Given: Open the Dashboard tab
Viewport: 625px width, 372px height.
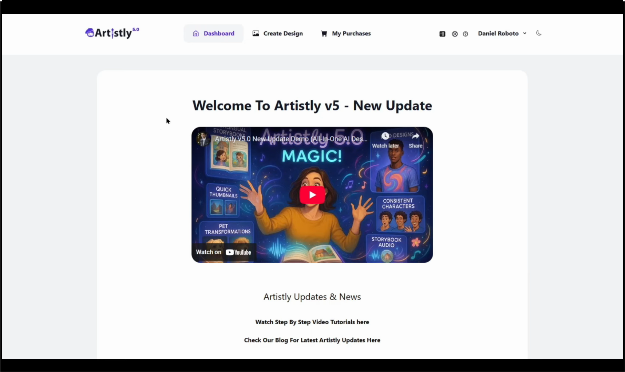Looking at the screenshot, I should [x=213, y=34].
